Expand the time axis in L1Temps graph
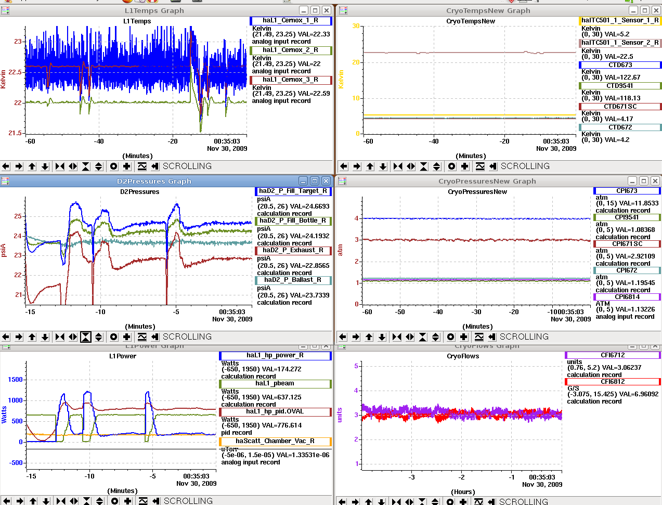This screenshot has height=505, width=662. 73,166
